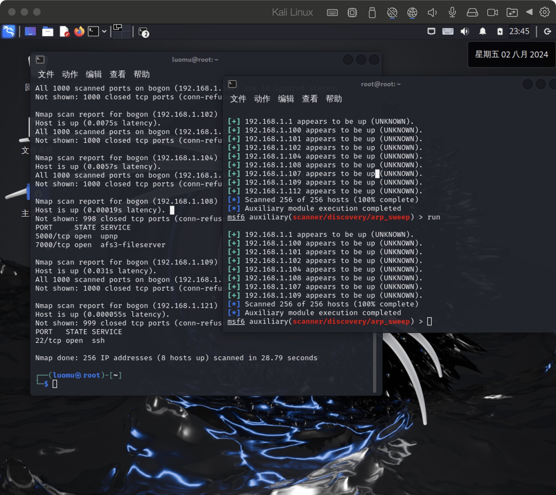Click 'Nmap scan report for bogon (192.168.1.102)'
The height and width of the screenshot is (495, 556).
126,114
